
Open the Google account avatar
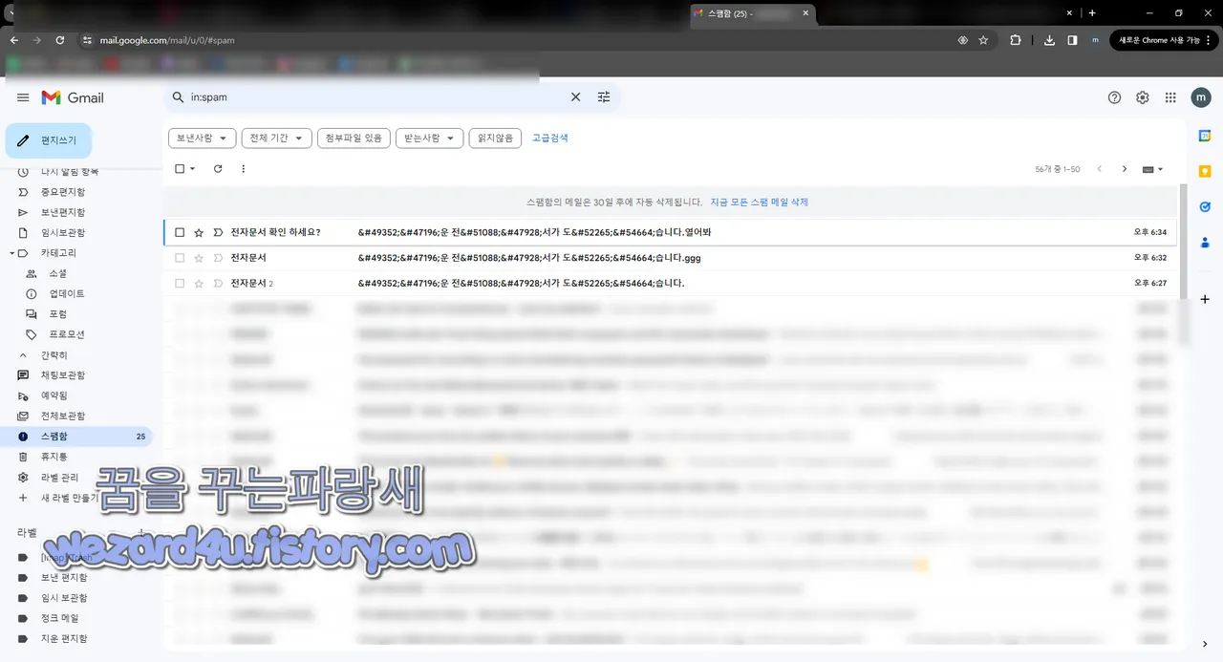tap(1201, 97)
